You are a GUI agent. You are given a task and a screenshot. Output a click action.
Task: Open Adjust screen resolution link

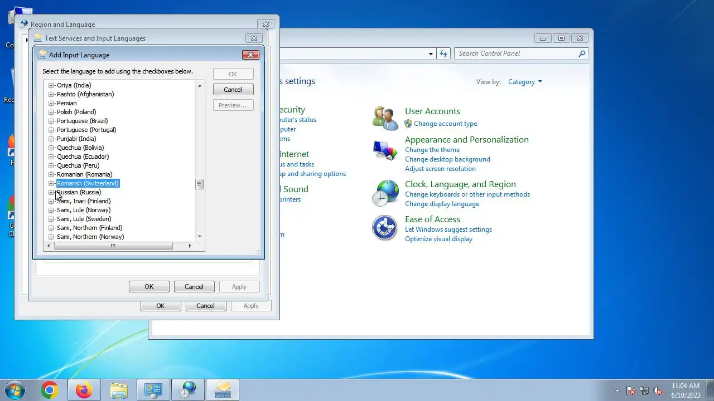coord(440,169)
